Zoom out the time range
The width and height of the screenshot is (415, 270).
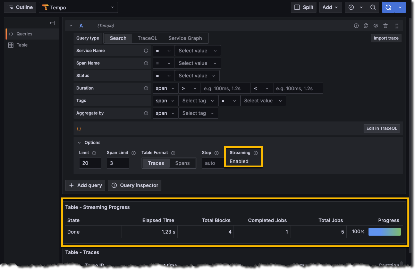[373, 7]
